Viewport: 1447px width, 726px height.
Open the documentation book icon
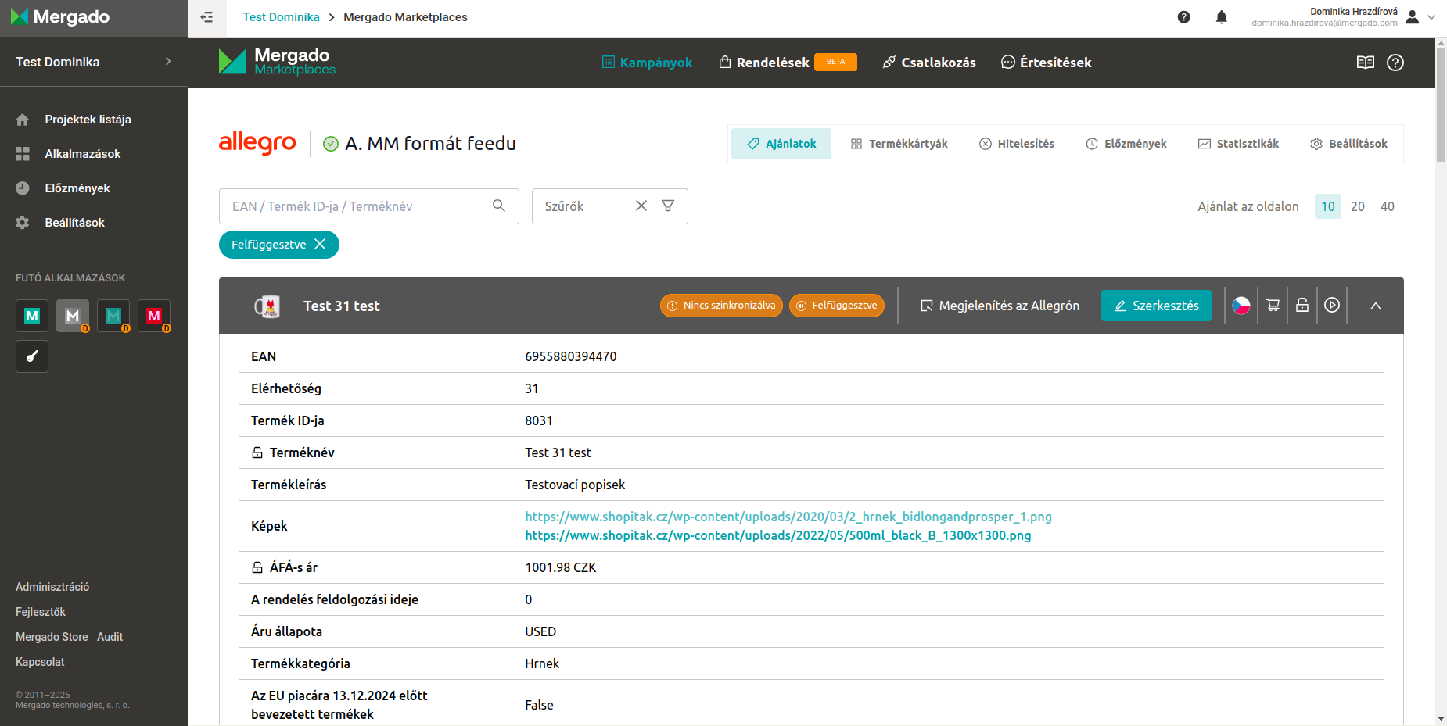tap(1365, 63)
